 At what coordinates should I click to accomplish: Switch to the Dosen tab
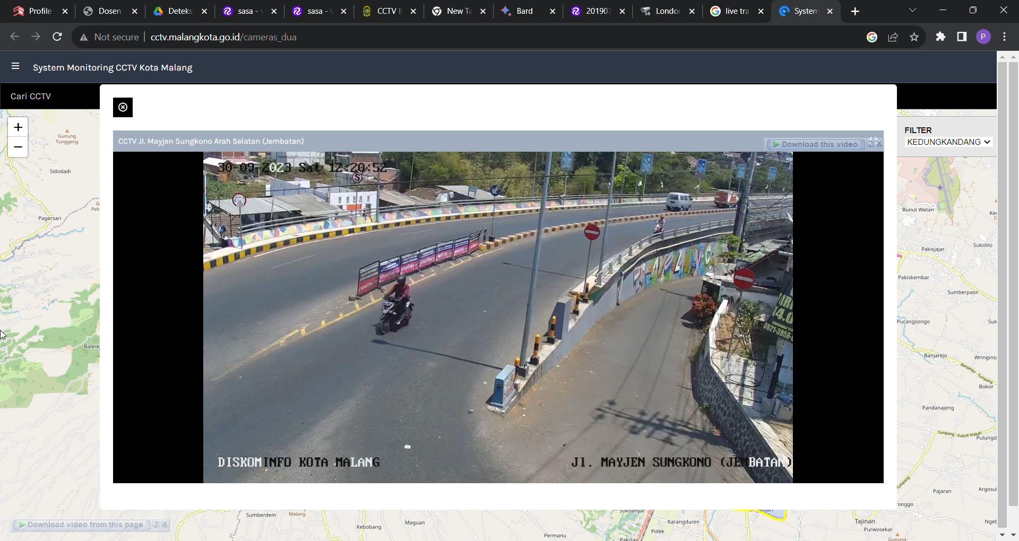110,11
